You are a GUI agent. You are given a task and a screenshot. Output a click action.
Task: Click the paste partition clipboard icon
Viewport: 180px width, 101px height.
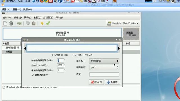point(34,23)
